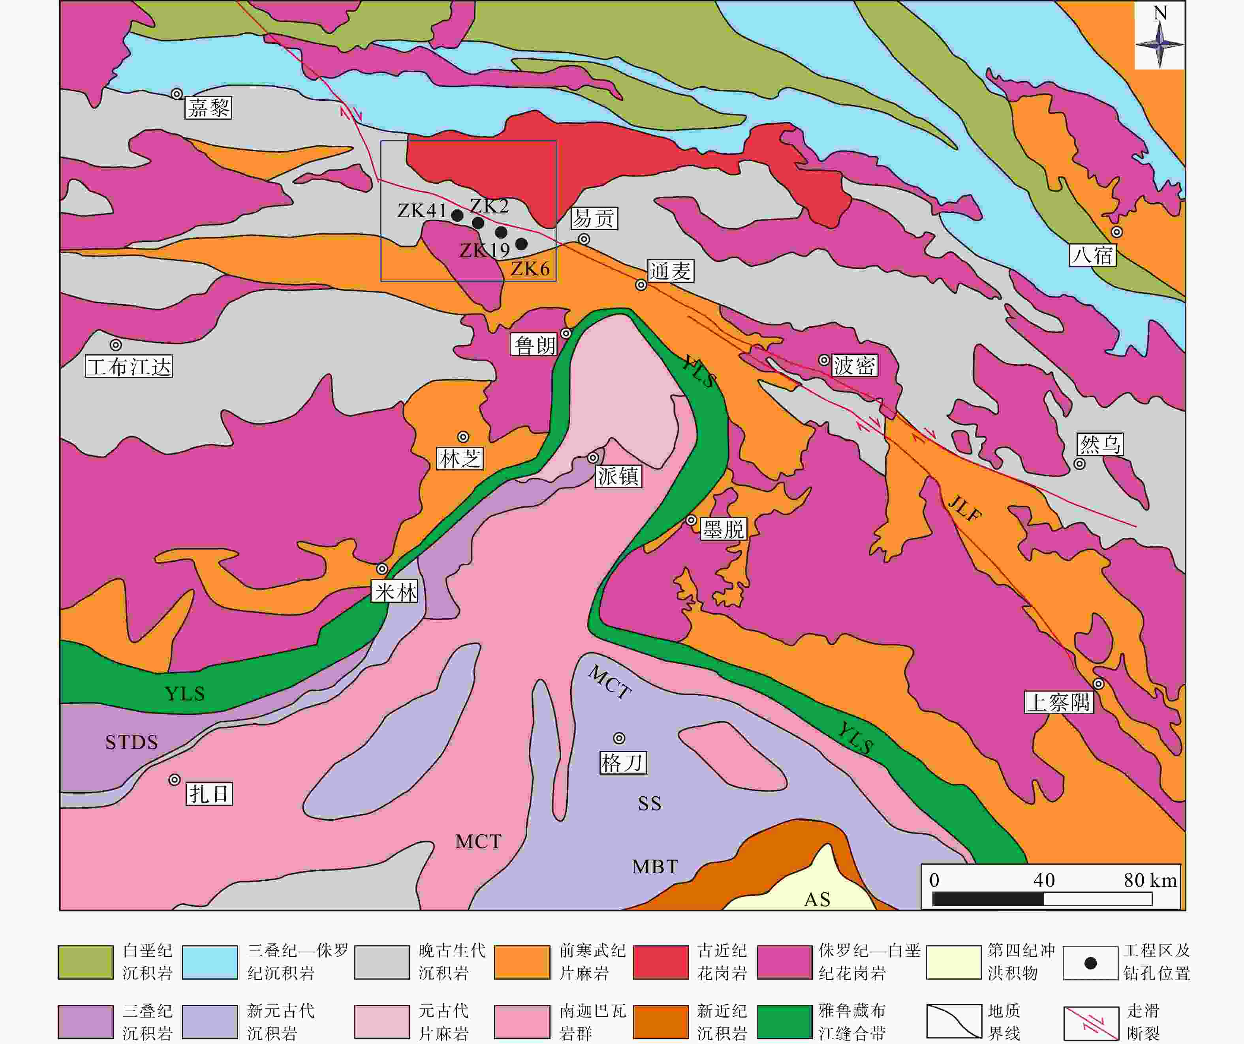The image size is (1244, 1044).
Task: Click the 上察隅 place name label
Action: coord(1059,703)
